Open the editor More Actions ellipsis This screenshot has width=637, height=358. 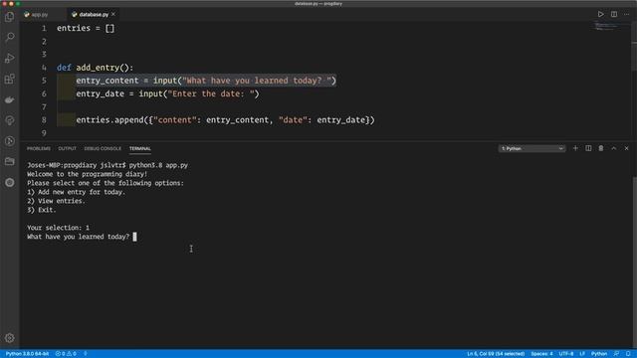[x=626, y=14]
